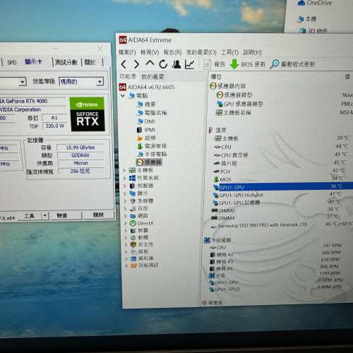Click 驅動程式更新 magnifier button
Viewport: 353px width, 353px height.
click(x=292, y=64)
